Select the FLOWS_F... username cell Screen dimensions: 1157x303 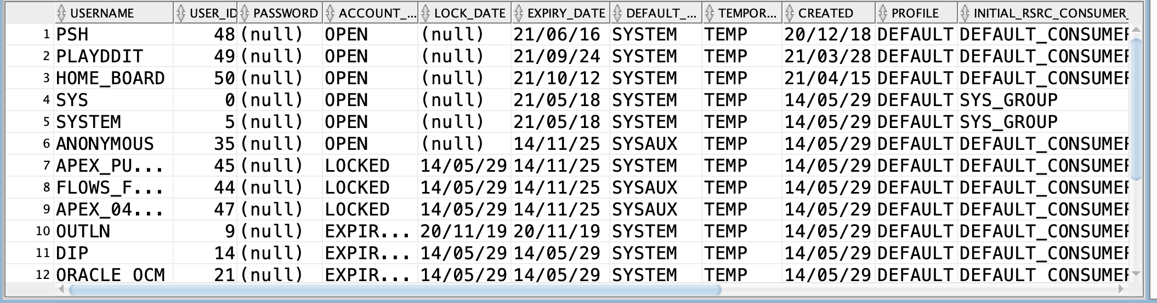pyautogui.click(x=114, y=188)
